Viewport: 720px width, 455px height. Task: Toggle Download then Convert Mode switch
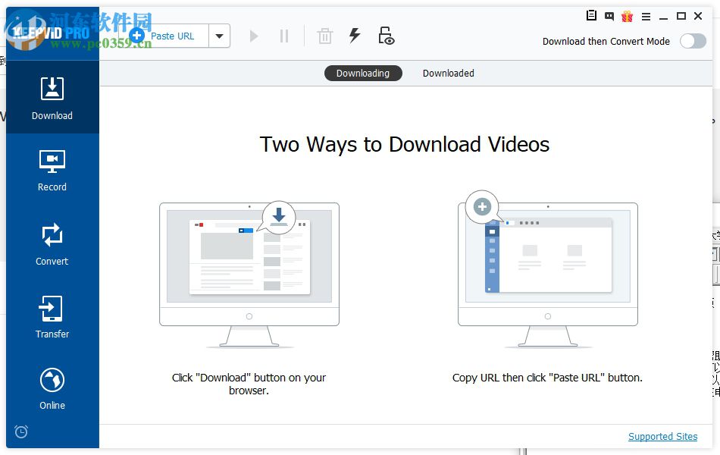click(692, 42)
